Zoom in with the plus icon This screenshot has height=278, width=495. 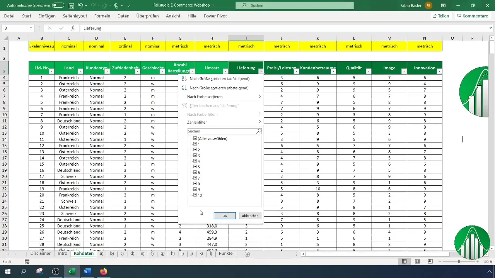click(478, 262)
